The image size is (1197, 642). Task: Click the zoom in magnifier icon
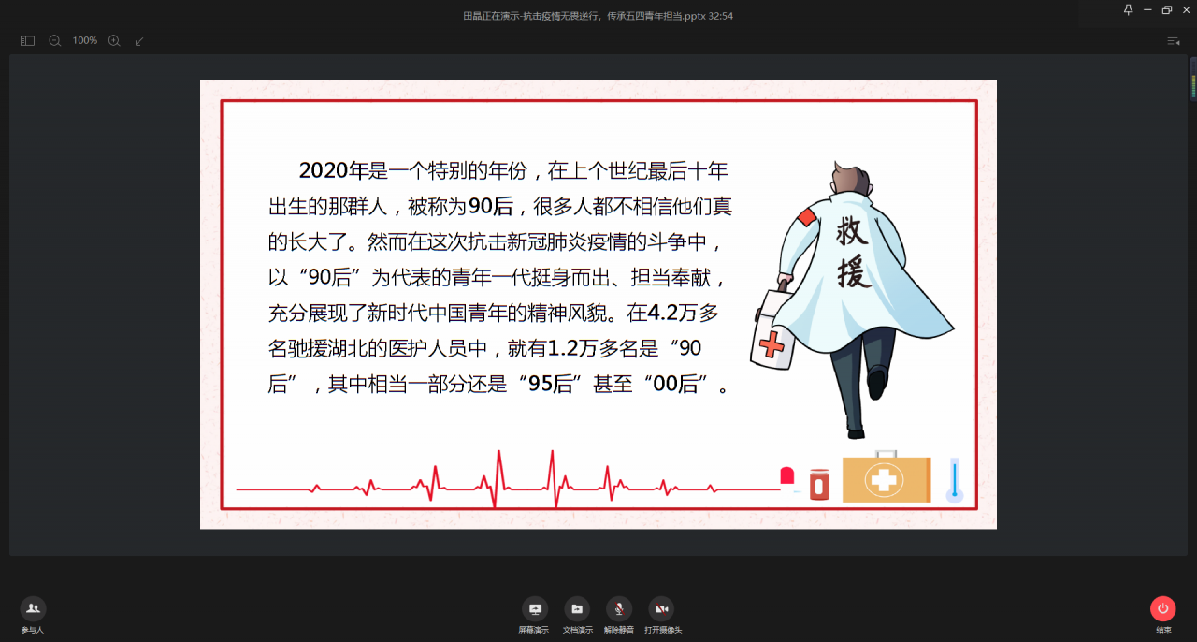[x=114, y=41]
